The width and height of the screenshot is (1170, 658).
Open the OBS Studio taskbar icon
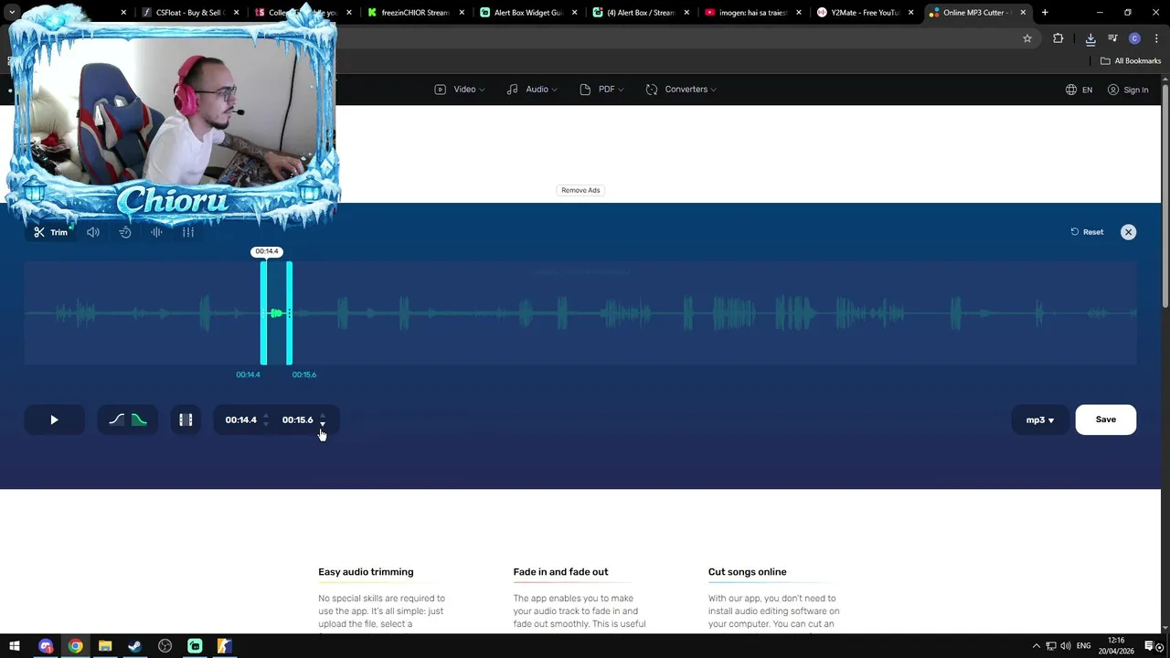click(x=165, y=646)
